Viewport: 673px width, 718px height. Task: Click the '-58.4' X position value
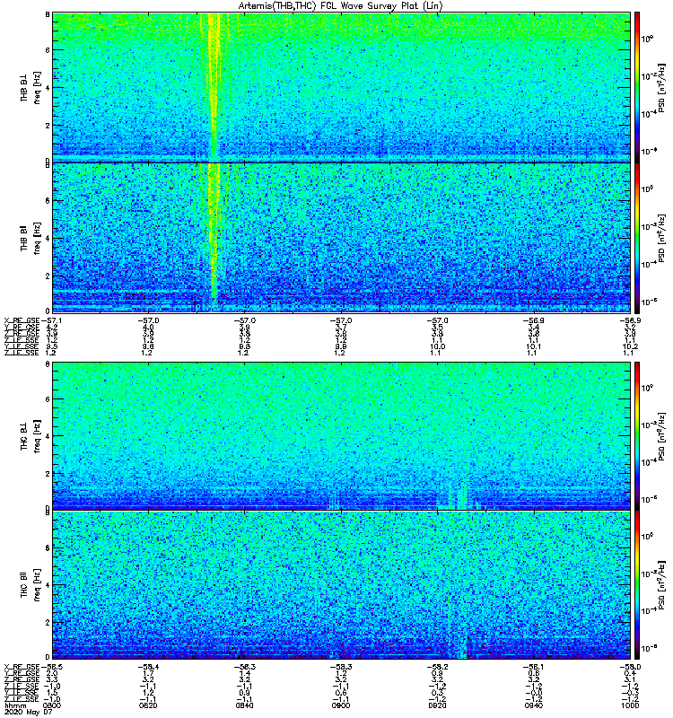pyautogui.click(x=148, y=667)
